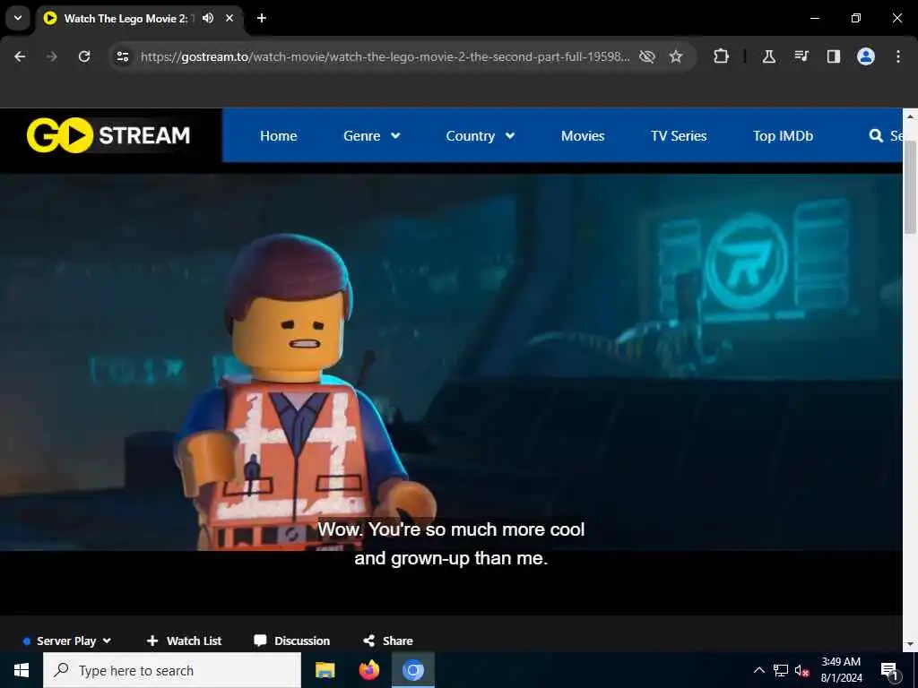The image size is (918, 688).
Task: Click the Chrome taskbar icon
Action: click(x=412, y=670)
